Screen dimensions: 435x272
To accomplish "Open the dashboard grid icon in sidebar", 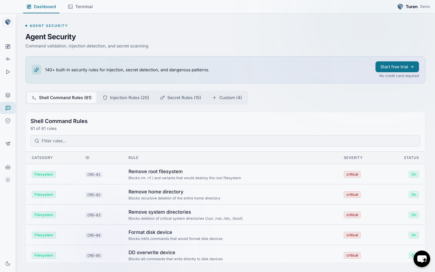I will (8, 47).
